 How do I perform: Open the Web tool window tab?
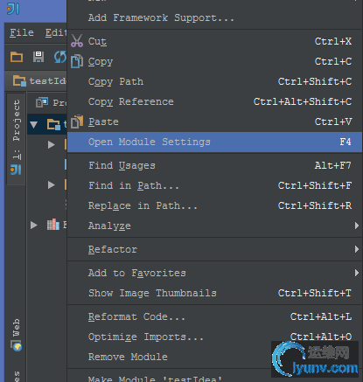click(17, 335)
